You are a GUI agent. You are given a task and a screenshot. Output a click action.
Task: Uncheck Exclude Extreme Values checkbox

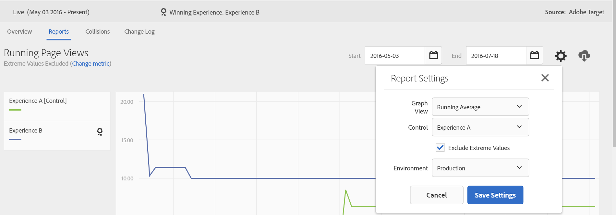tap(440, 148)
